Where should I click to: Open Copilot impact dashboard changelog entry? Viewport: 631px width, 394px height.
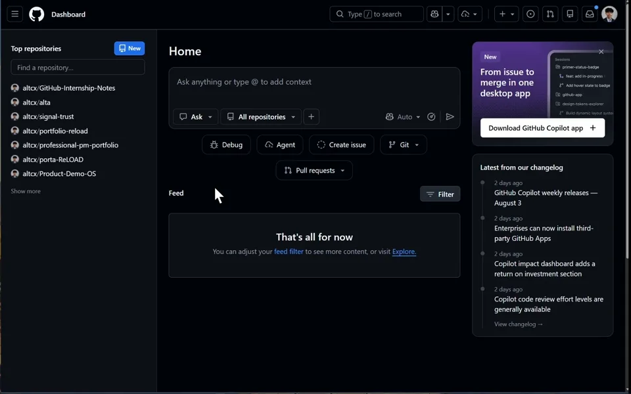tap(544, 269)
